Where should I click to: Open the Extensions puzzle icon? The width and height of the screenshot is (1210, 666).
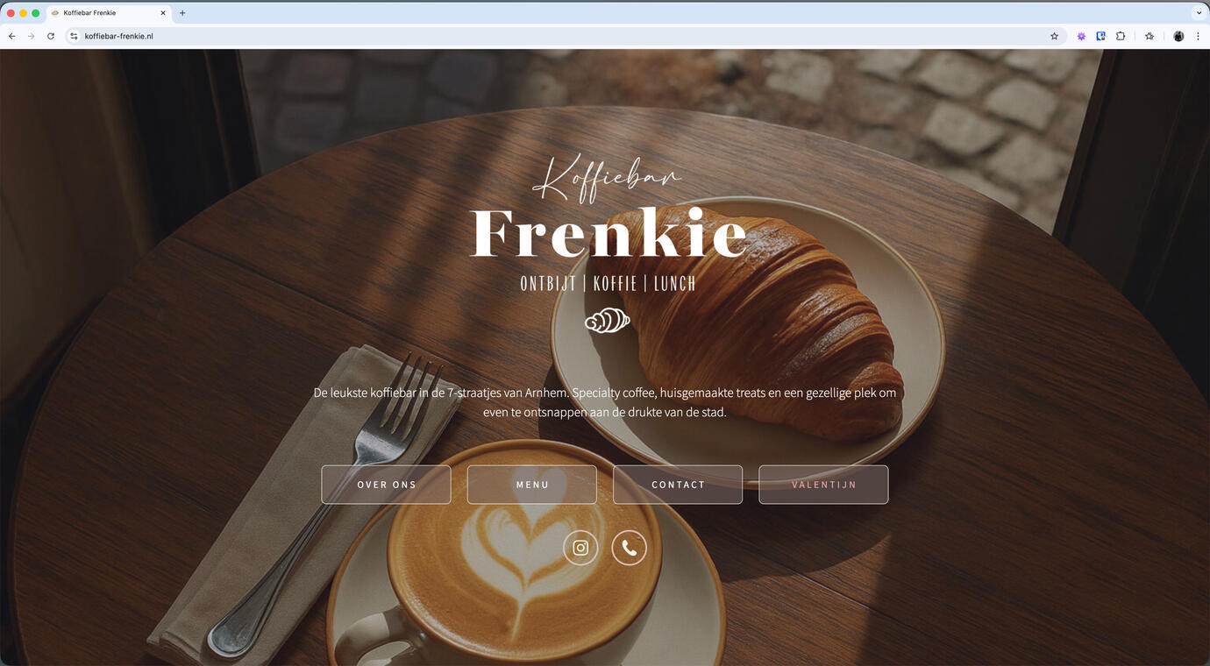point(1121,36)
